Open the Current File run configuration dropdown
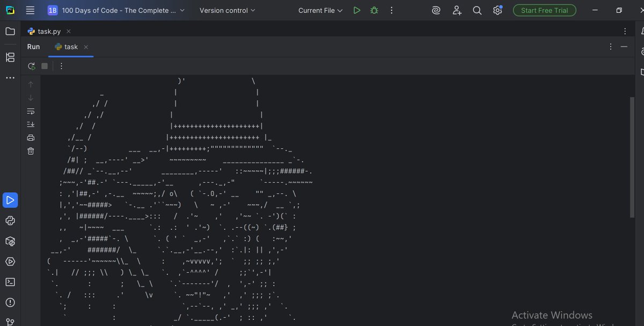This screenshot has height=326, width=644. pos(320,10)
